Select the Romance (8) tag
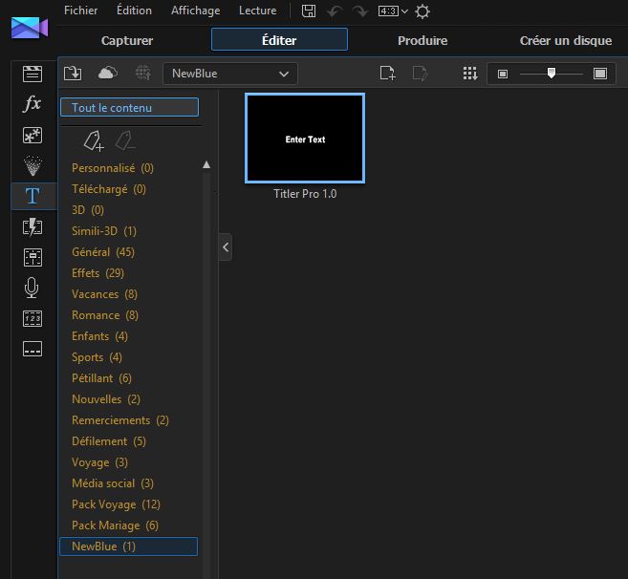The width and height of the screenshot is (628, 579). coord(105,315)
